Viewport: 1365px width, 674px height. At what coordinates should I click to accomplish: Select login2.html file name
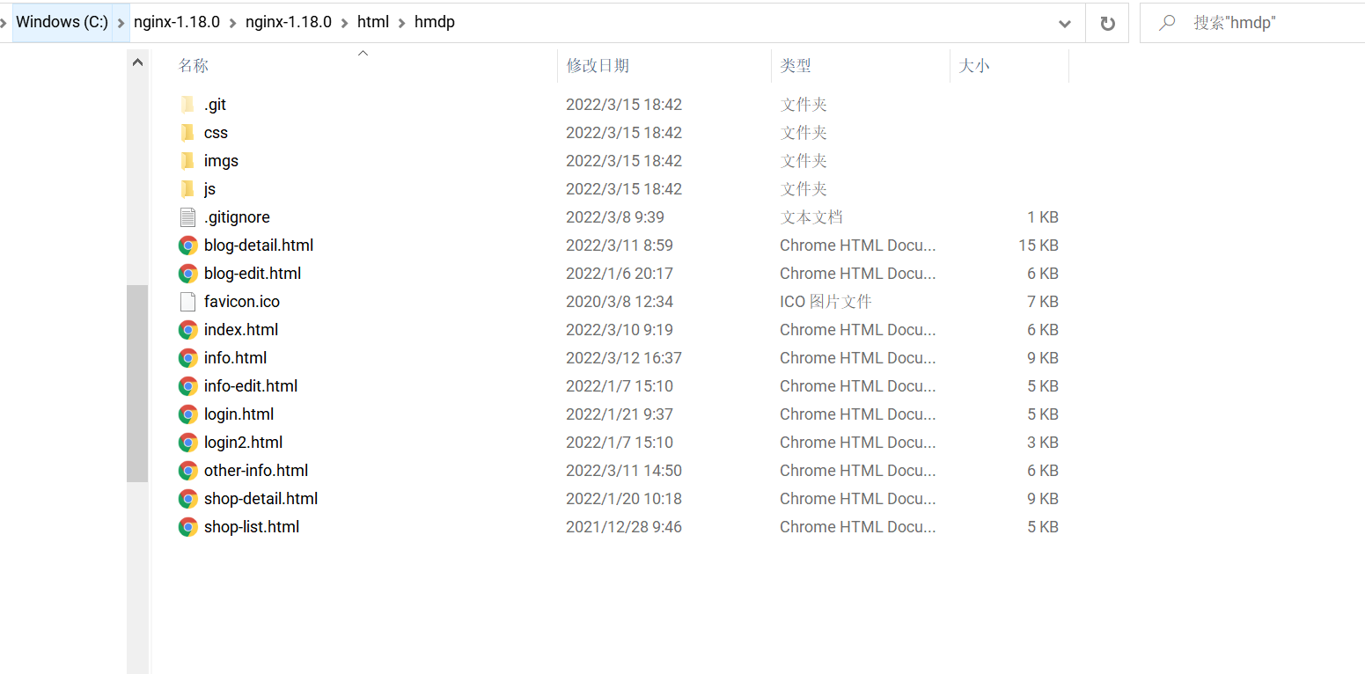point(243,443)
